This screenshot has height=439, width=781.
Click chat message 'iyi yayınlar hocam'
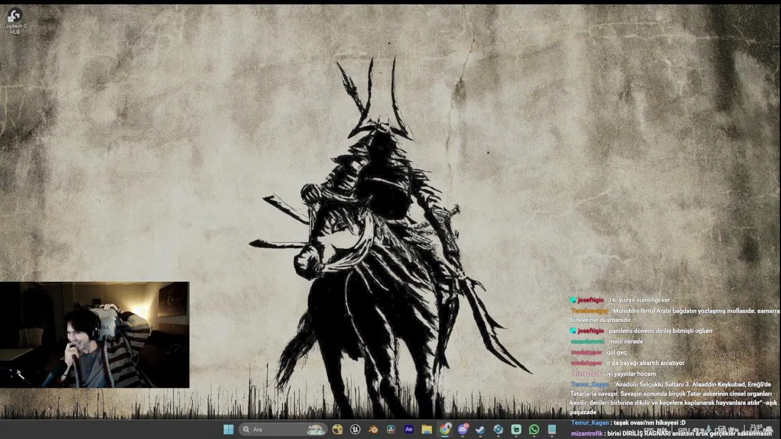coord(631,374)
